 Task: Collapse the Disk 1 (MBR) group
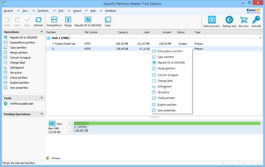pos(260,38)
